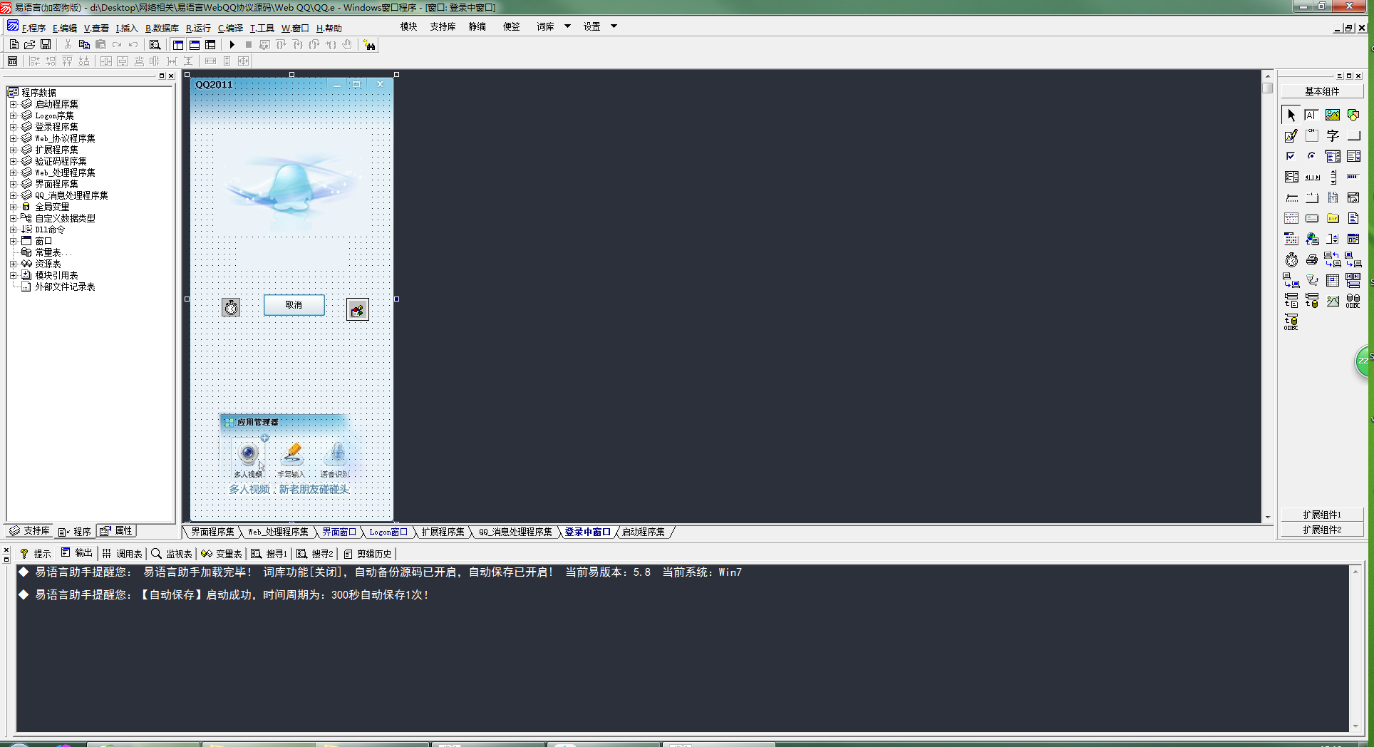Viewport: 1374px width, 747px height.
Task: Select the radio button component icon
Action: click(x=1312, y=156)
